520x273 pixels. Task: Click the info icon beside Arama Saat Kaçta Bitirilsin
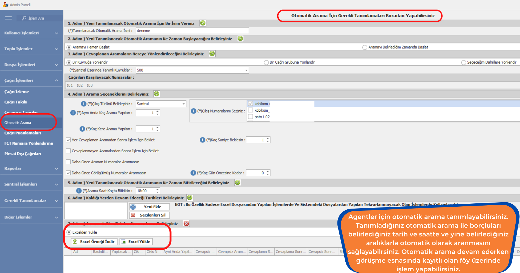tap(79, 191)
